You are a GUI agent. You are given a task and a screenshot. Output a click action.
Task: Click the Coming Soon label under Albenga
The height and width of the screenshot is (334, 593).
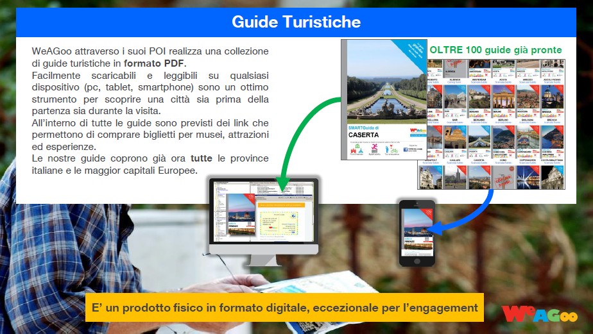point(454,82)
